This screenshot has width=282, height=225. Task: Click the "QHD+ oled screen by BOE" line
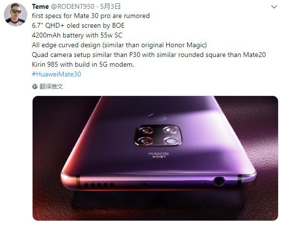pyautogui.click(x=78, y=26)
